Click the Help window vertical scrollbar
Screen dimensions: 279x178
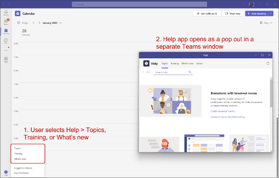click(271, 93)
